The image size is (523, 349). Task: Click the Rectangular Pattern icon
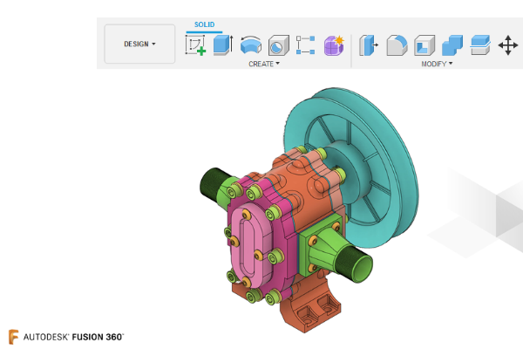306,44
